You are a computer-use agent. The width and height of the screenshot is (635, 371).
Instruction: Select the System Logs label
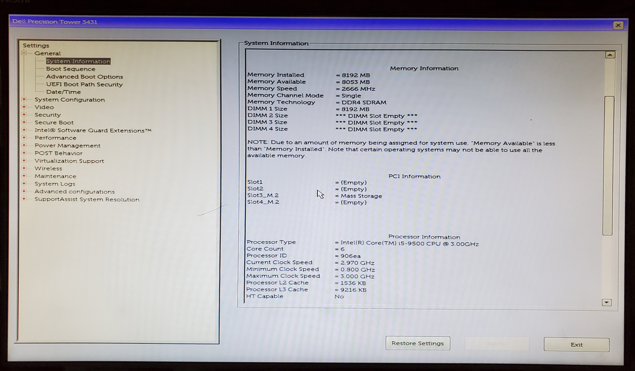55,184
